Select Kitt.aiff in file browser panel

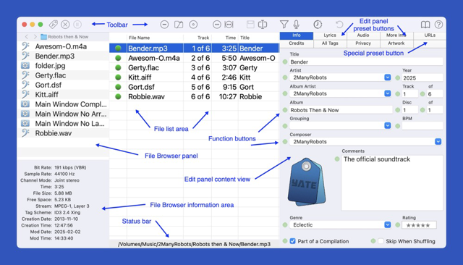click(x=63, y=95)
